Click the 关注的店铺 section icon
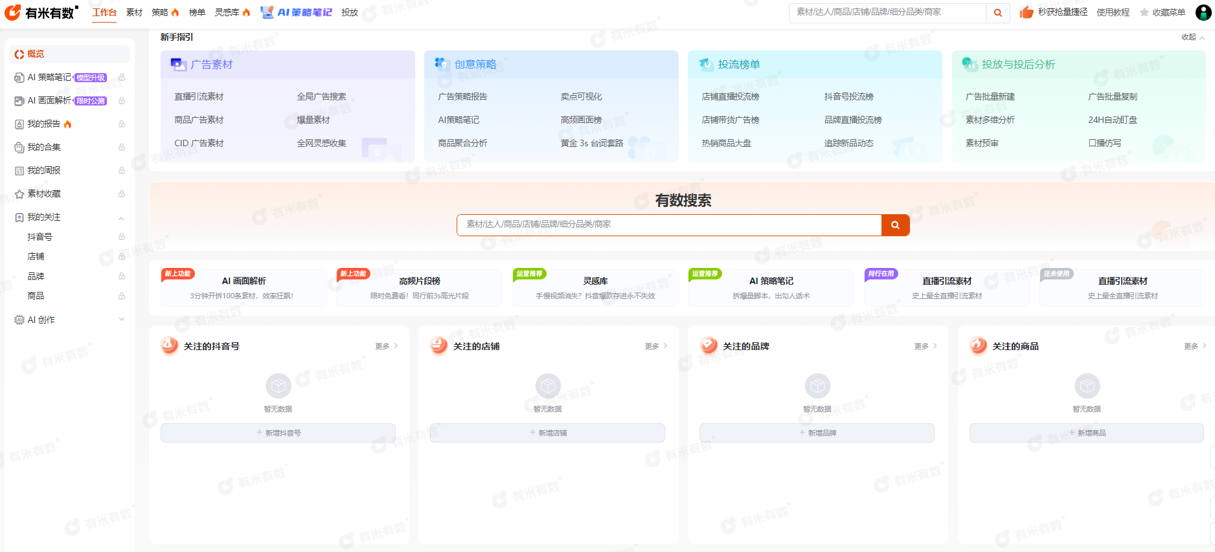This screenshot has width=1215, height=552. [439, 346]
